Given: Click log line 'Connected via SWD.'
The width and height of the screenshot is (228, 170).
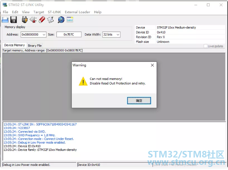Looking at the screenshot, I should pos(24,132).
